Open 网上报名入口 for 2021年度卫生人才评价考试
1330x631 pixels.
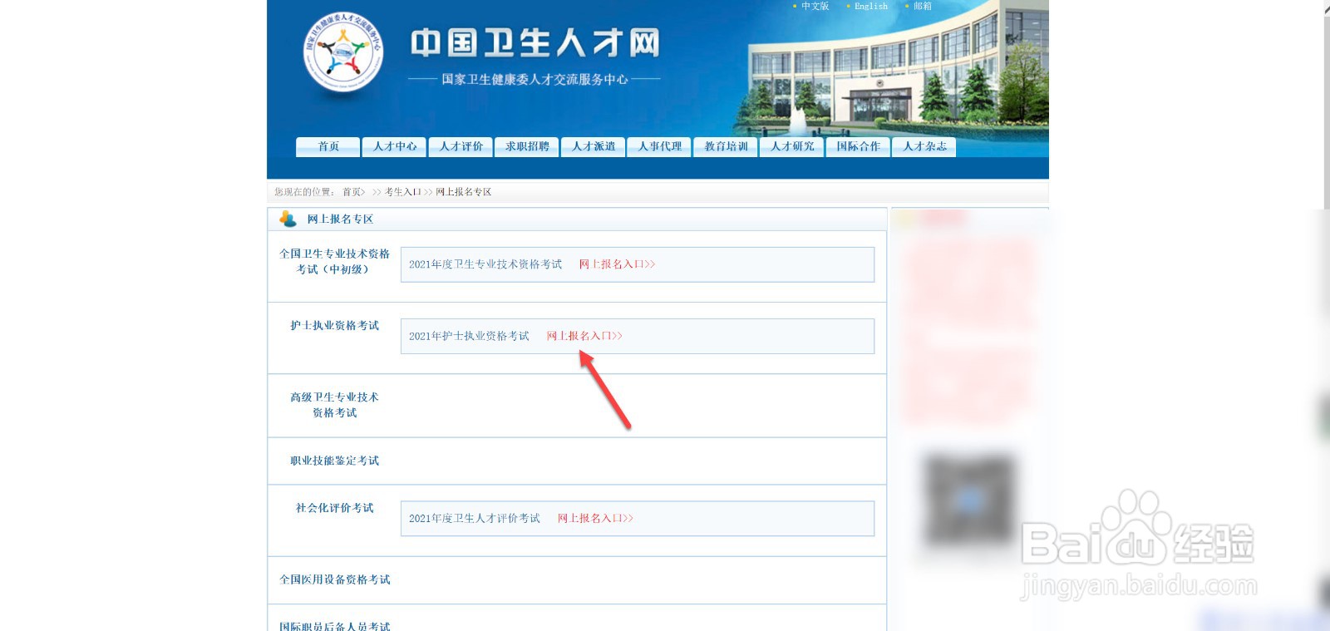[x=595, y=518]
